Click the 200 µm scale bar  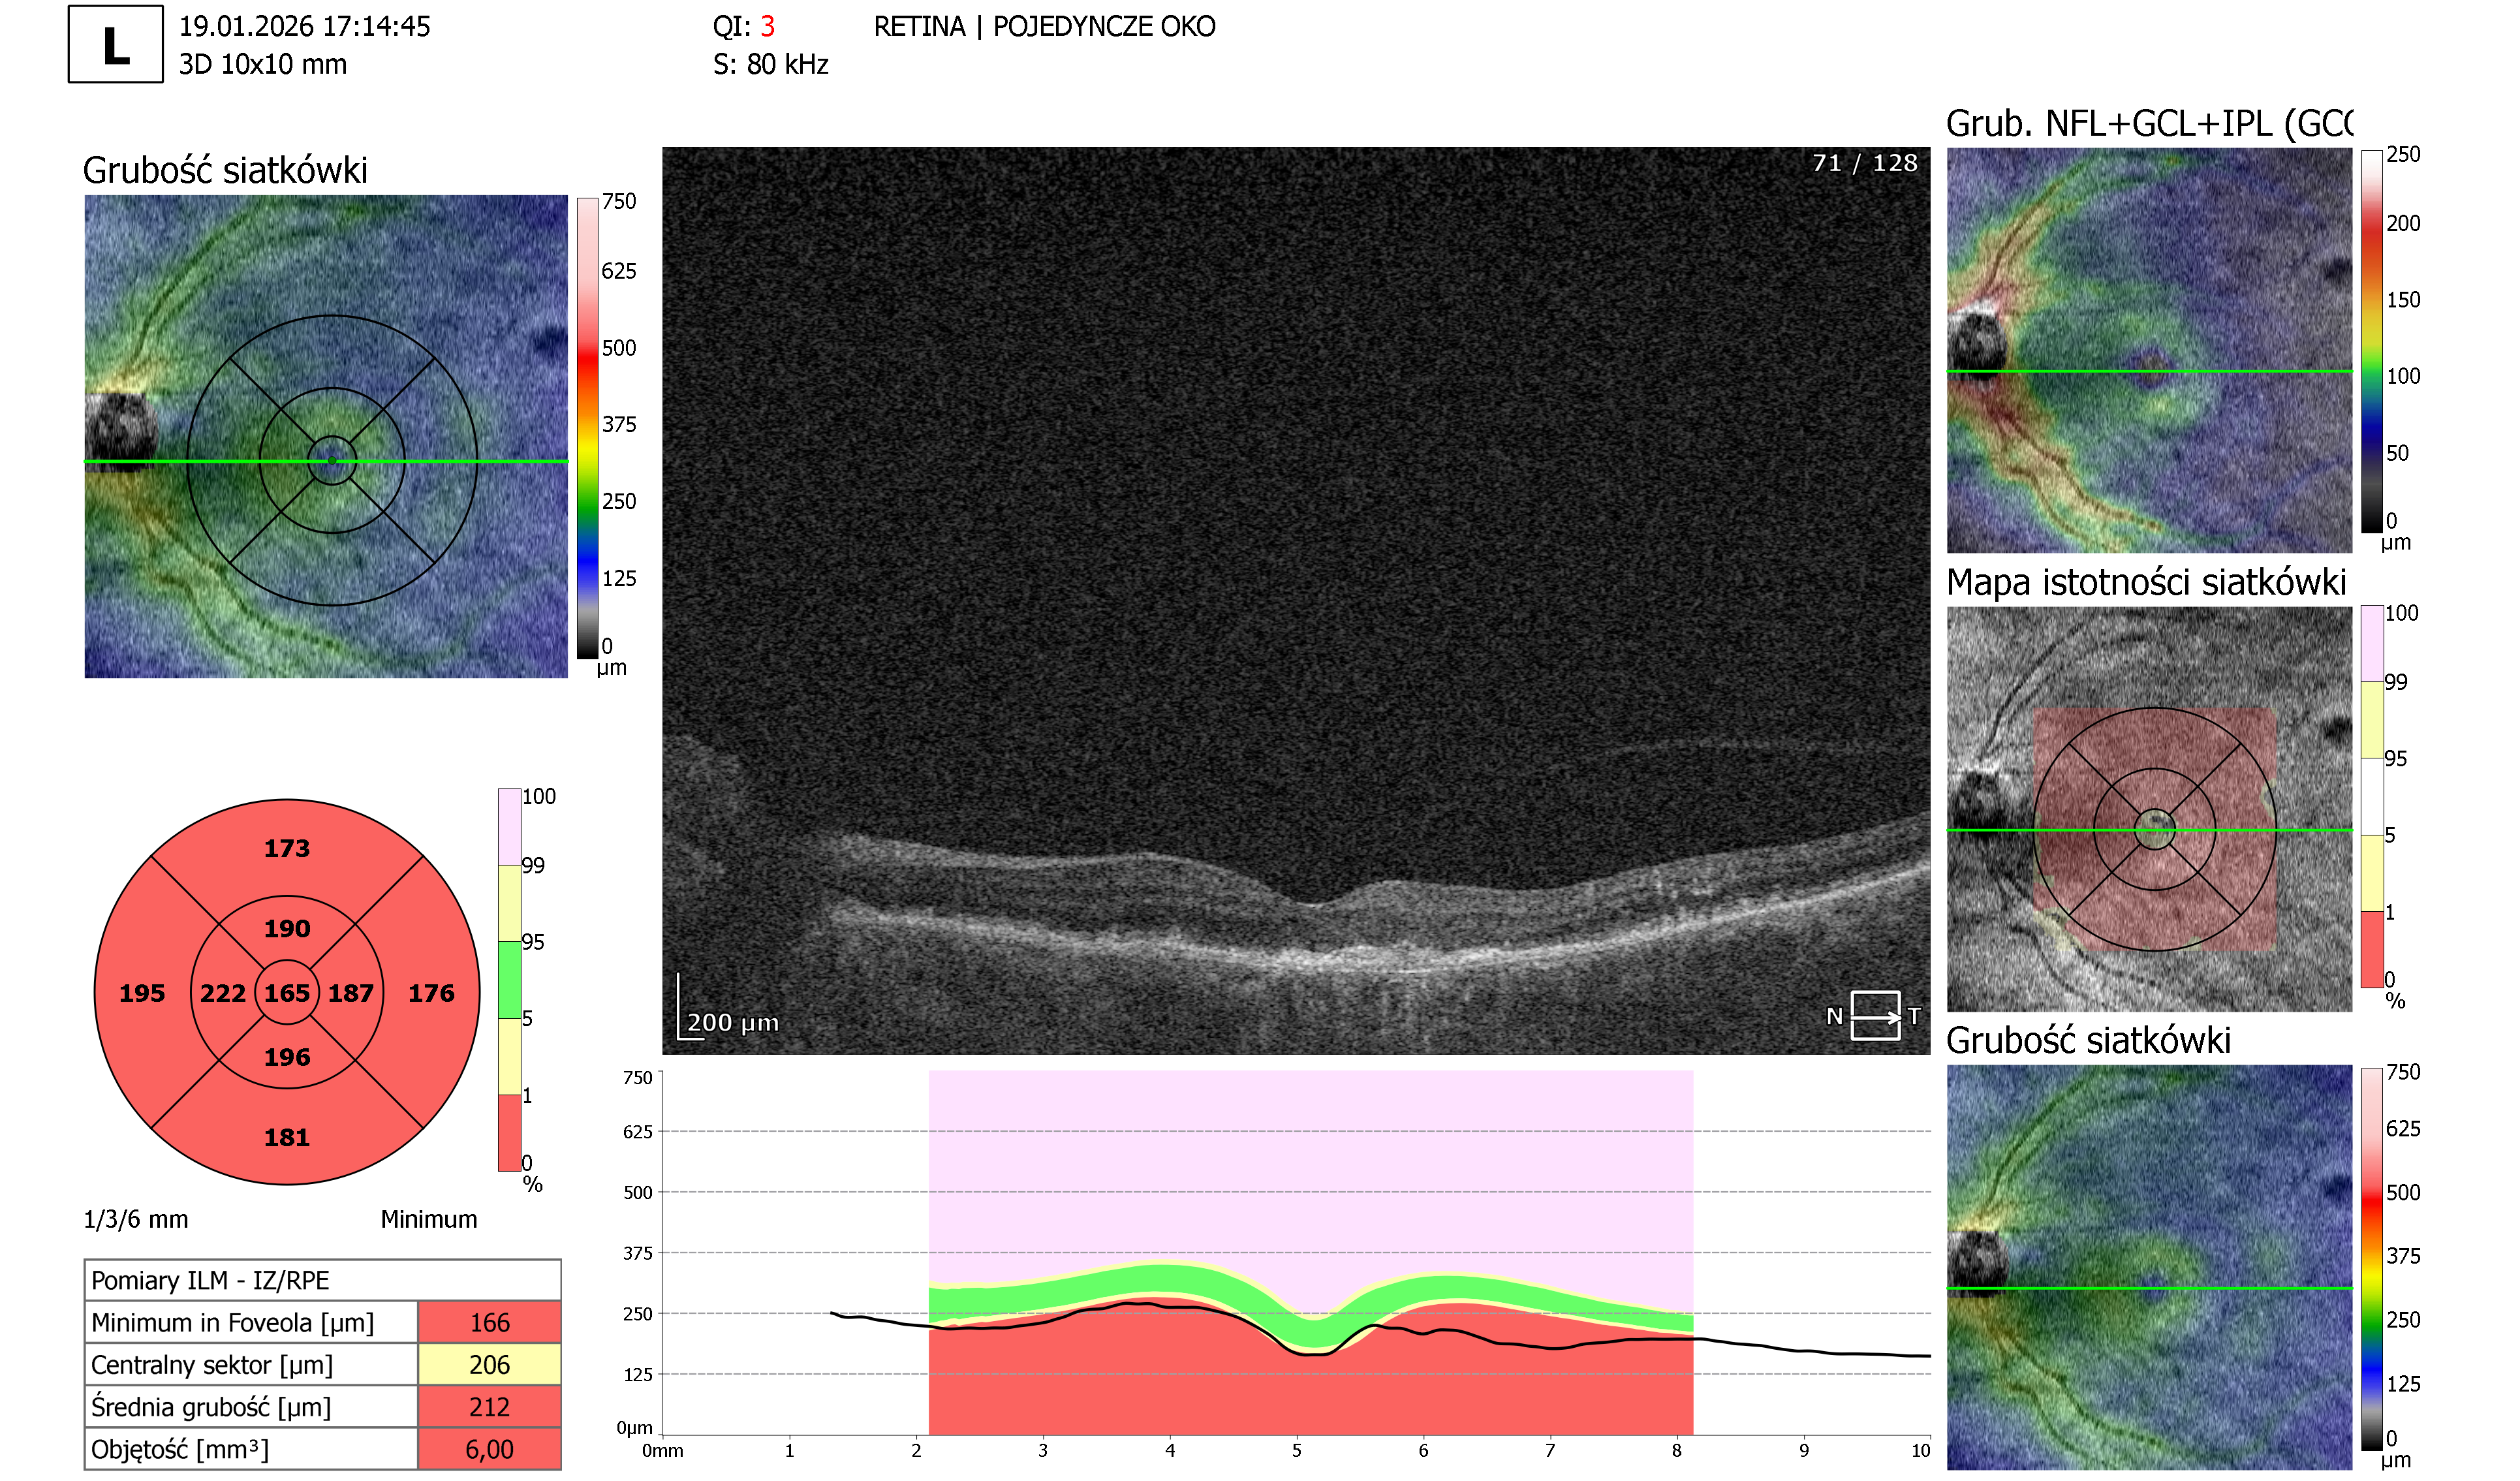[729, 1007]
